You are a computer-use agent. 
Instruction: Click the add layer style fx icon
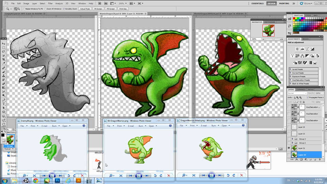297,159
